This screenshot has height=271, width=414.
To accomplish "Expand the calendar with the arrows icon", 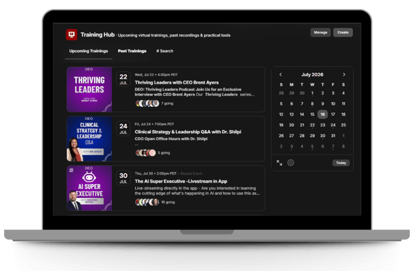I will tap(279, 163).
